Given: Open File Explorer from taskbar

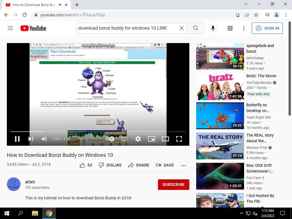Looking at the screenshot, I should [35, 213].
